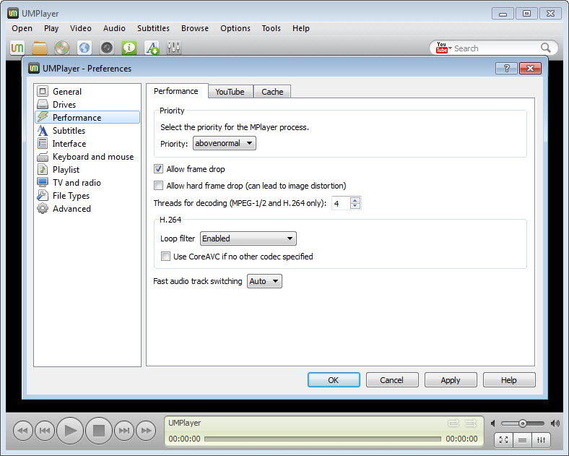569x456 pixels.
Task: Click the subtitle download icon
Action: (x=152, y=48)
